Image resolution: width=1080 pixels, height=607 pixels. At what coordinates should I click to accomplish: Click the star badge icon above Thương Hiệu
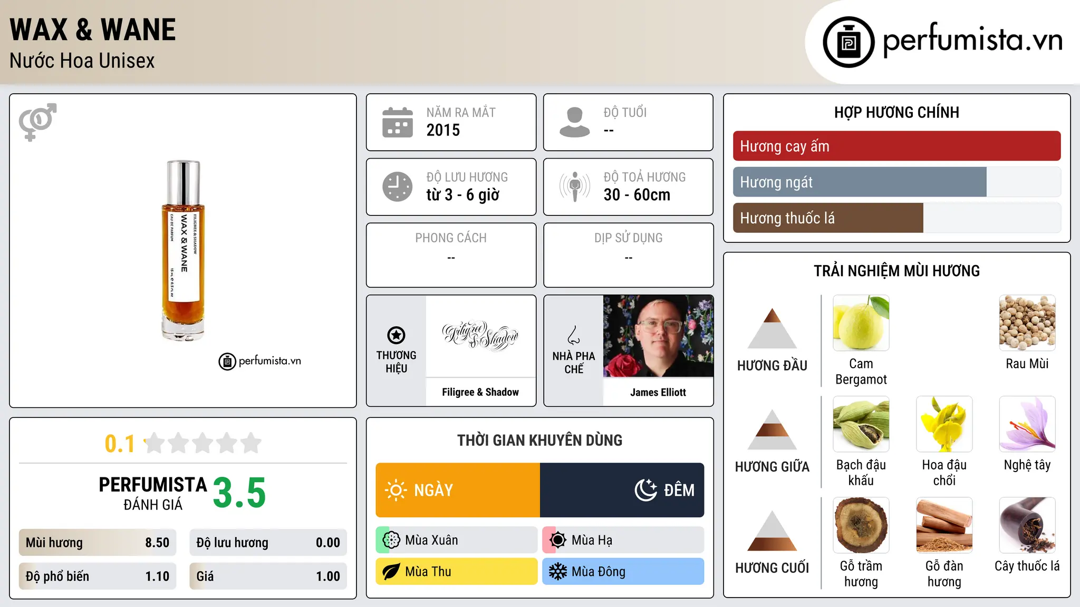click(x=396, y=335)
